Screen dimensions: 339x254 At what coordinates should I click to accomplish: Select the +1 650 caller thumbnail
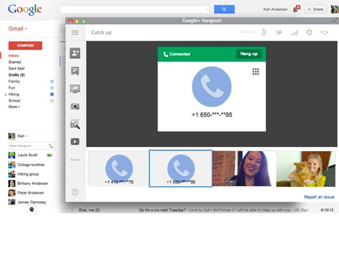tap(181, 169)
